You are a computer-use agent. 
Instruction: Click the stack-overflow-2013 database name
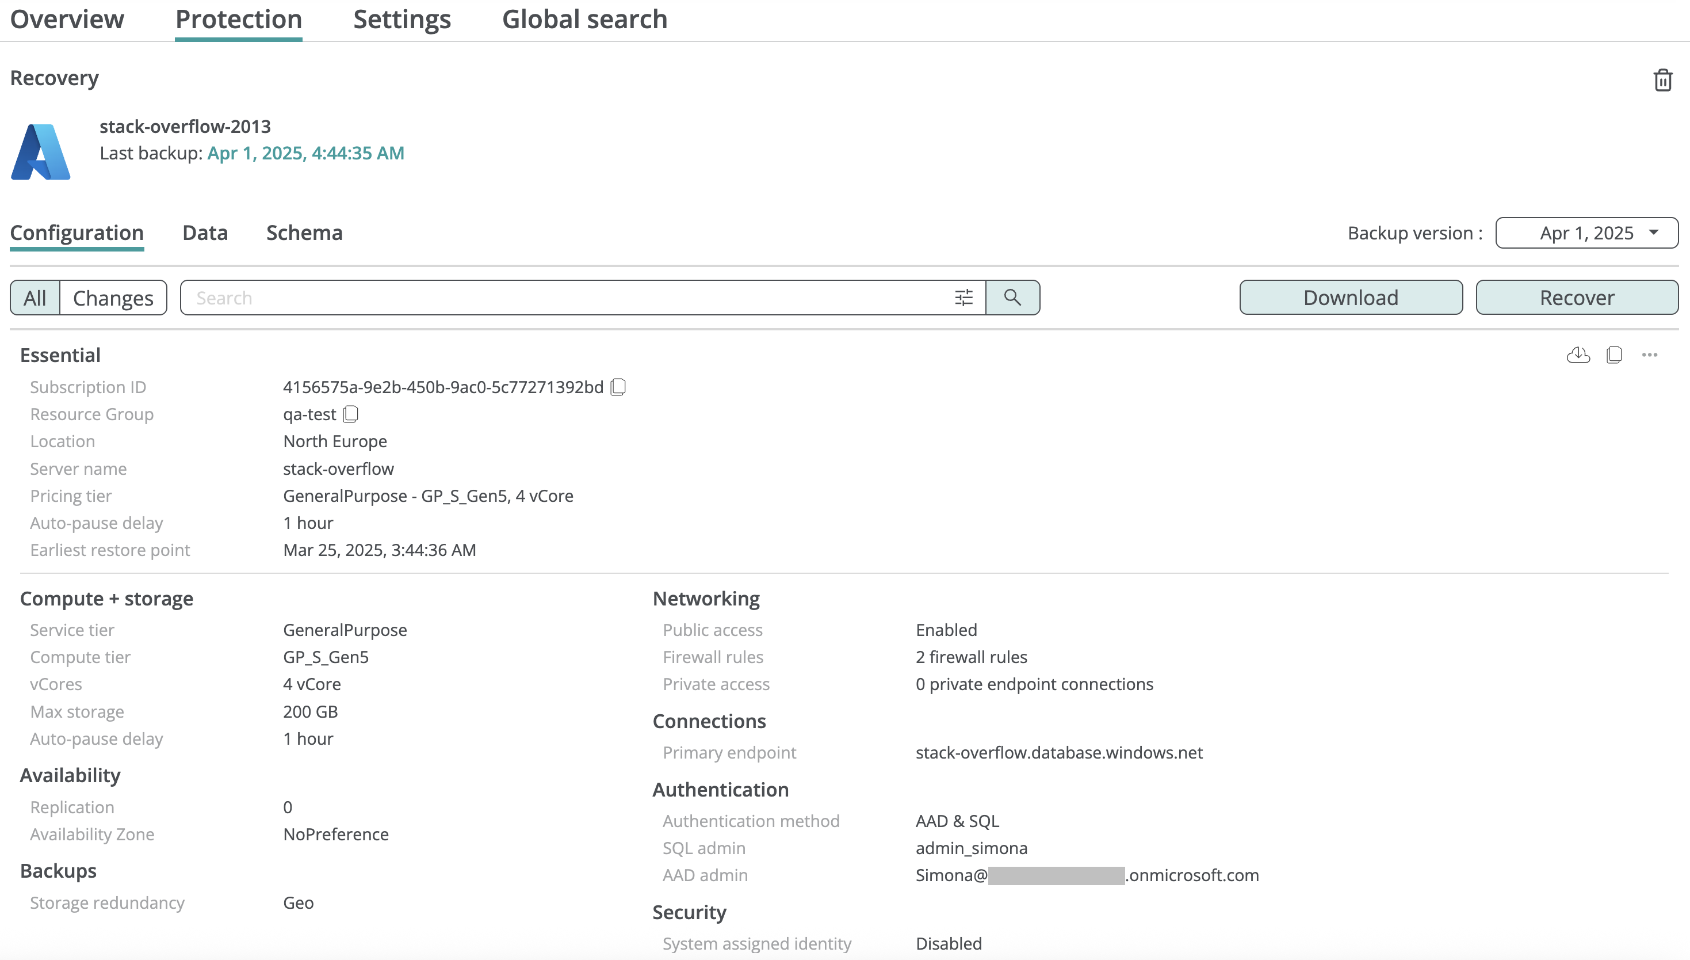point(185,126)
